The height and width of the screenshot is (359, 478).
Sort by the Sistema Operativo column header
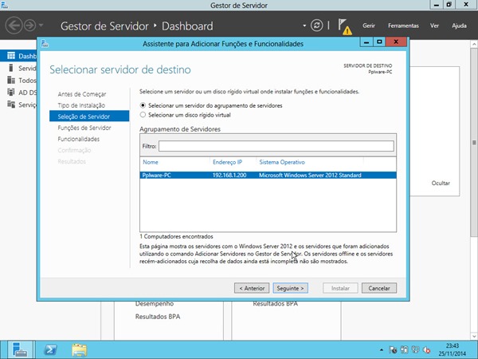click(x=282, y=162)
